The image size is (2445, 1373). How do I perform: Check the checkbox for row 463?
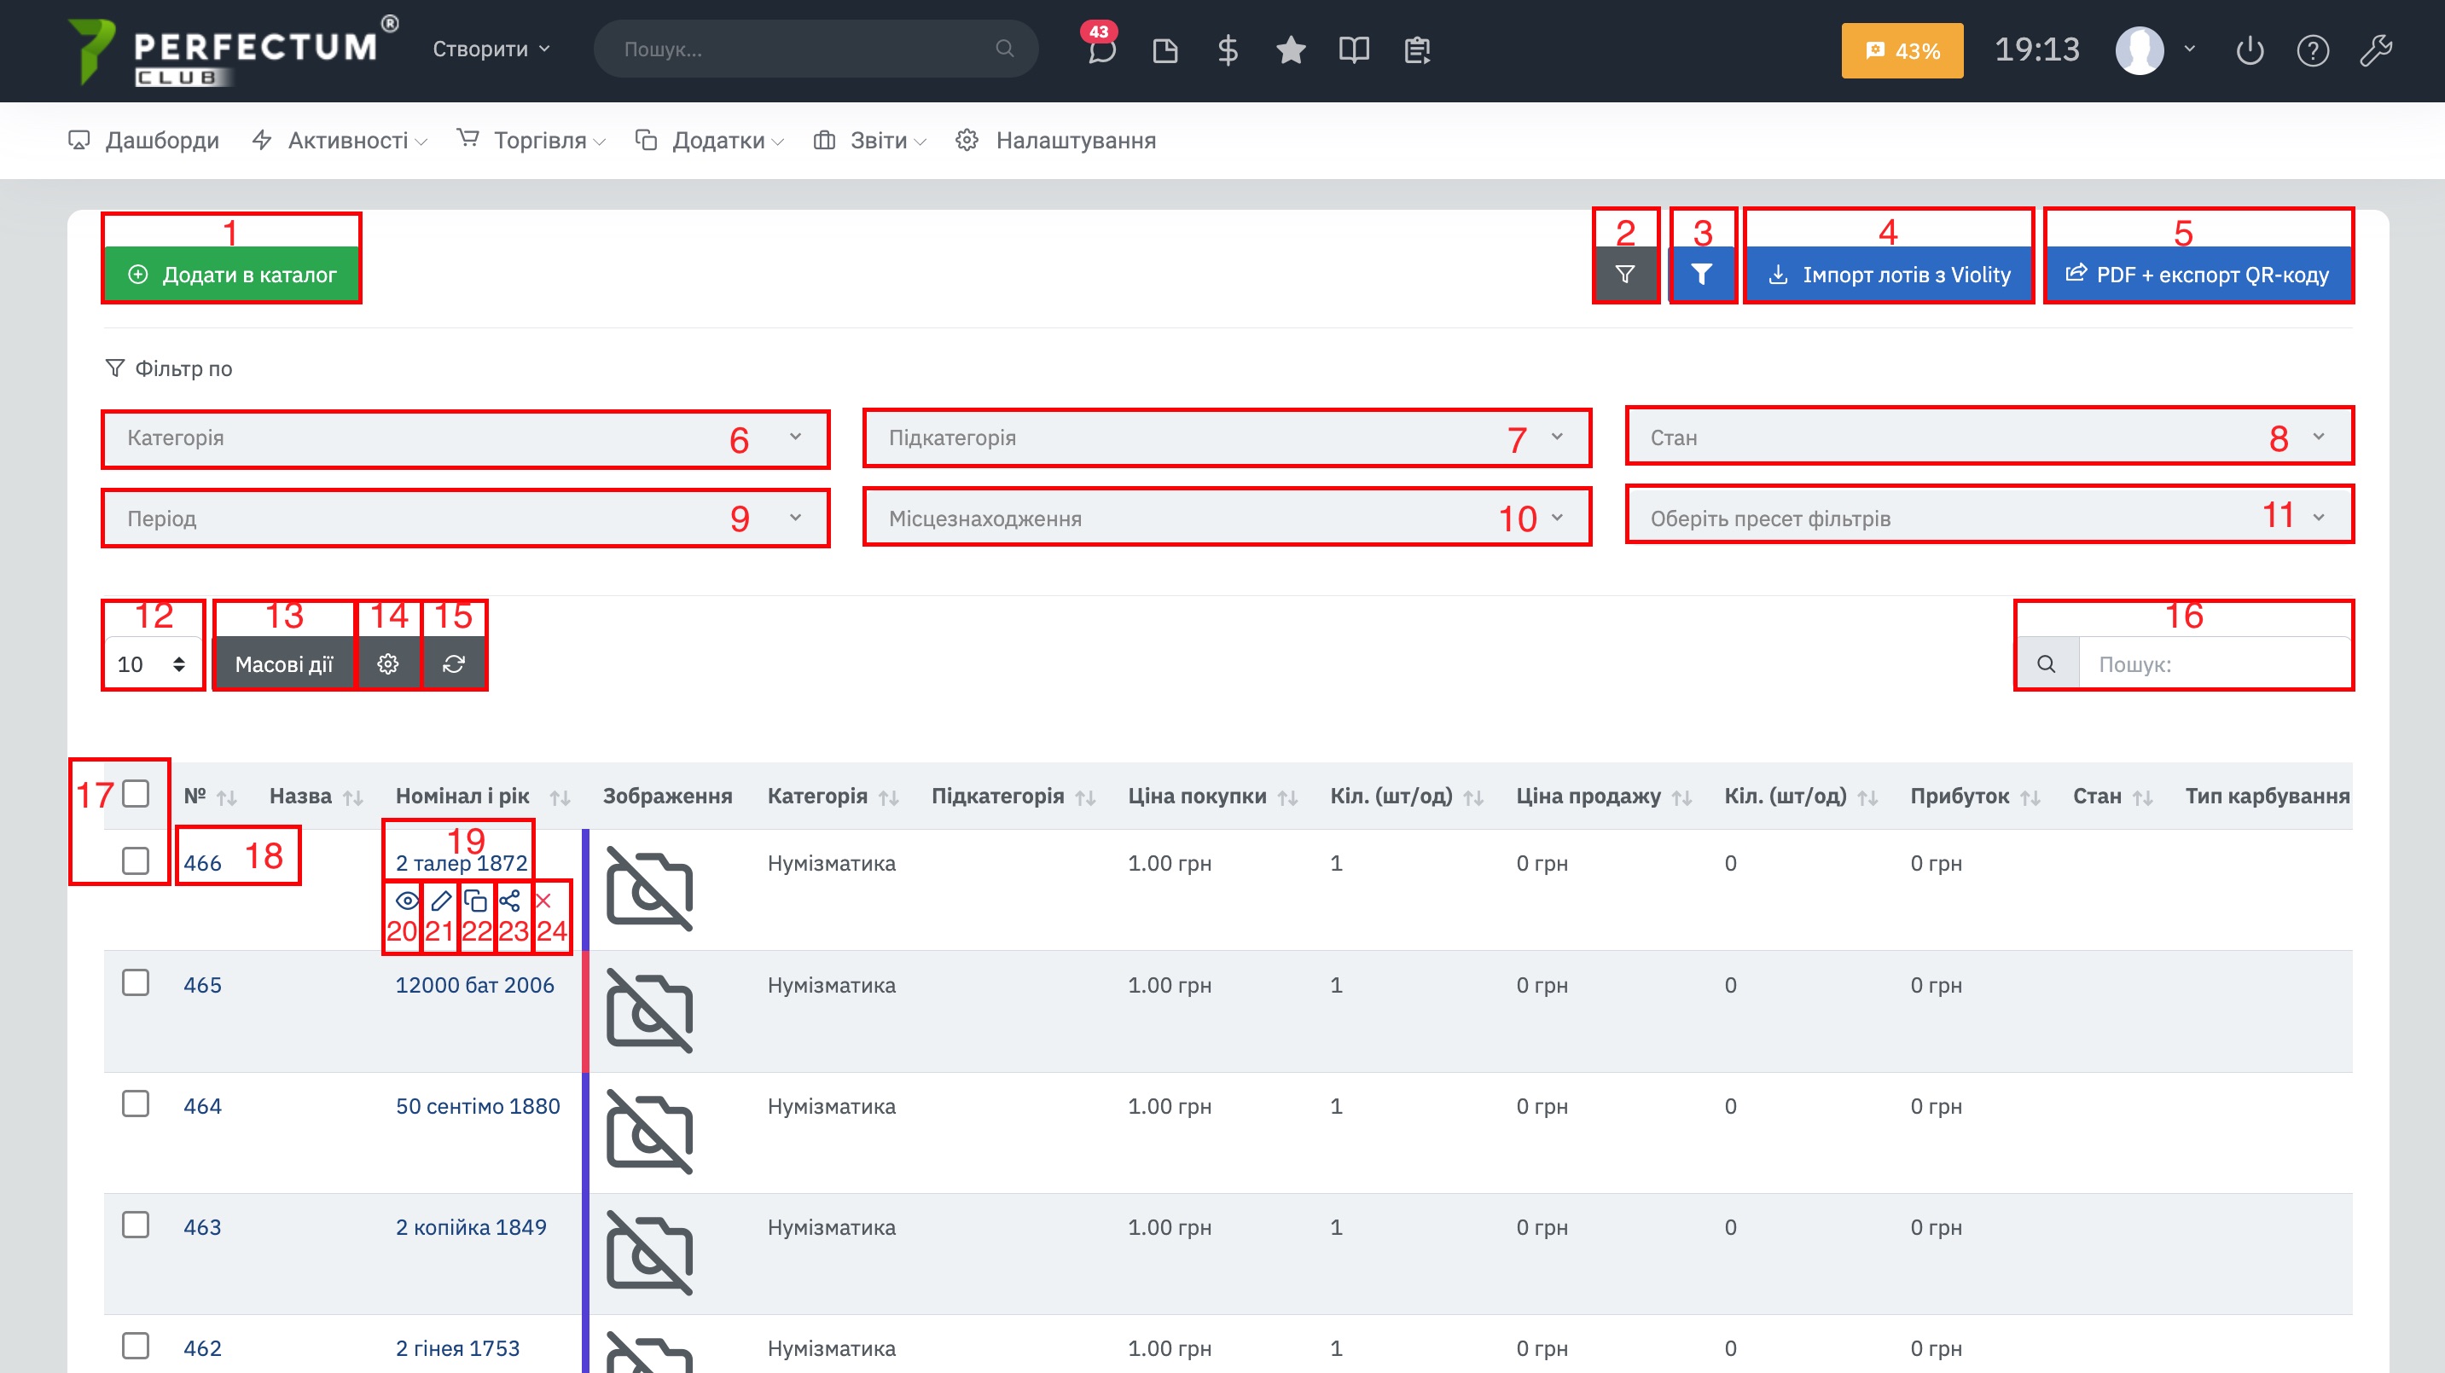136,1224
